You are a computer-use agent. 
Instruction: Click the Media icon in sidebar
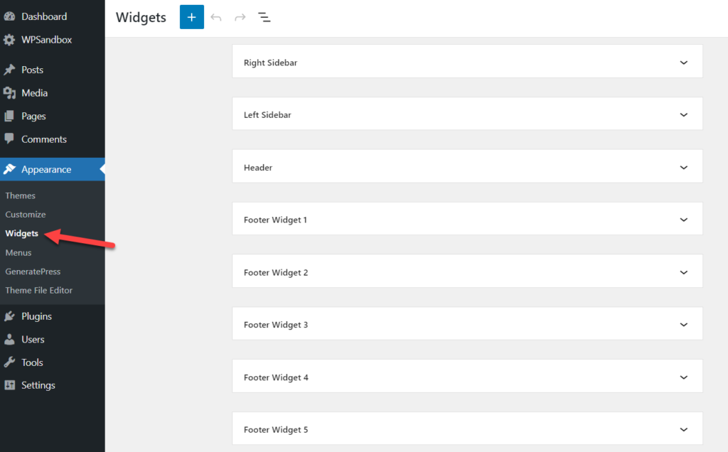pyautogui.click(x=9, y=93)
